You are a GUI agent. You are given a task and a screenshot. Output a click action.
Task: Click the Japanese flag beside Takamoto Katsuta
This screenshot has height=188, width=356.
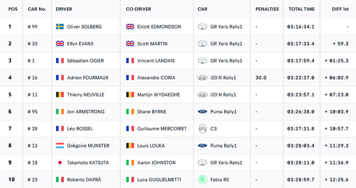coord(60,163)
